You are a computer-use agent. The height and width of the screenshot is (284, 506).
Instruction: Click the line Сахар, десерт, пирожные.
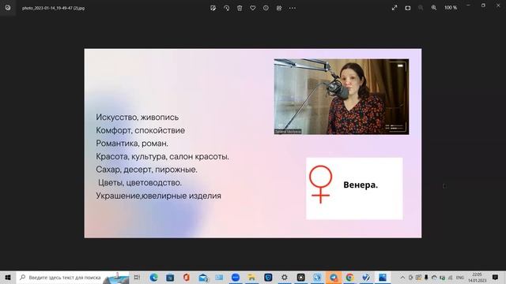click(x=146, y=170)
